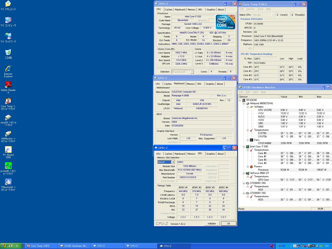
Task: Select the Internet Explorer desktop icon
Action: point(8,69)
